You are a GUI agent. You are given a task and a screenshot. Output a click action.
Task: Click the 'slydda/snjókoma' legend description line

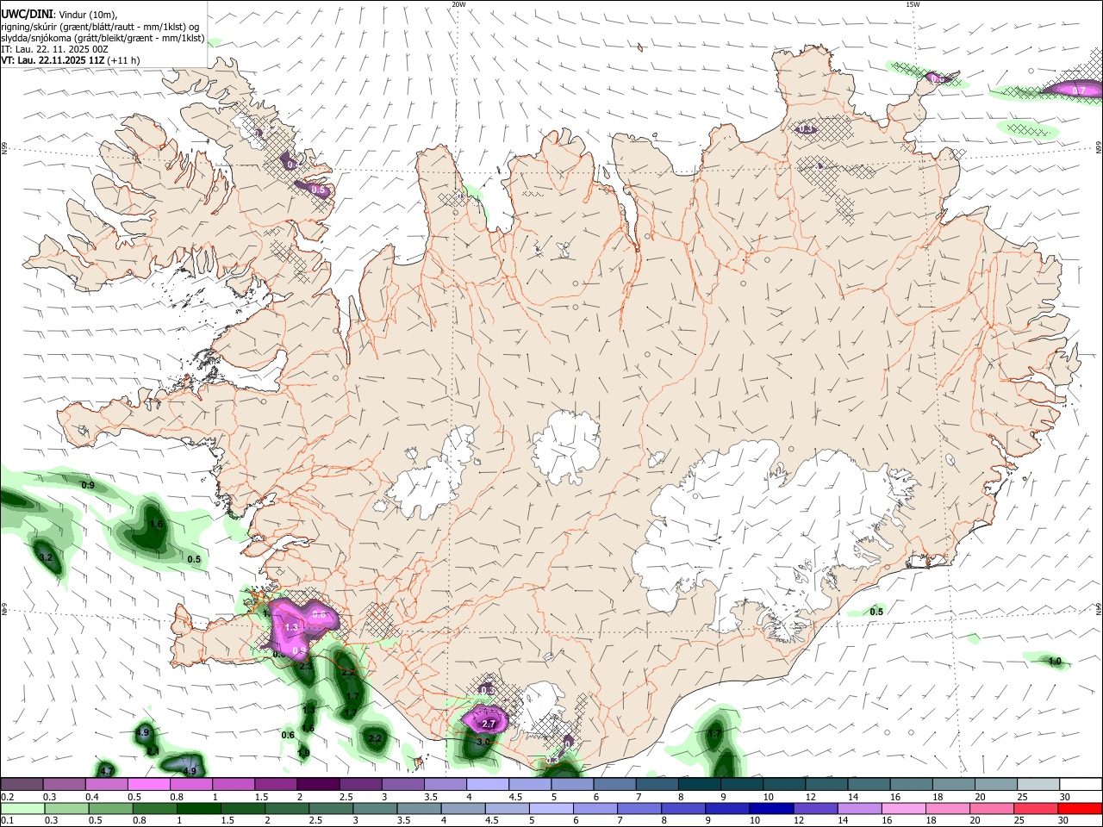pos(103,38)
